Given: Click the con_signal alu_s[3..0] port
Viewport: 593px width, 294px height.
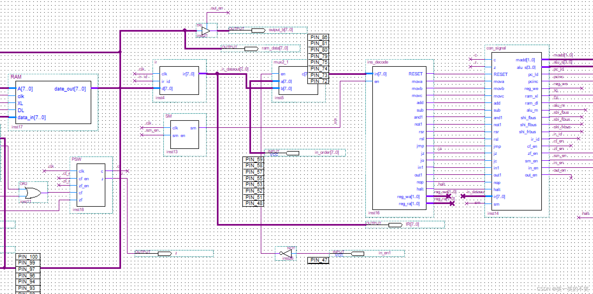Looking at the screenshot, I should pos(526,68).
